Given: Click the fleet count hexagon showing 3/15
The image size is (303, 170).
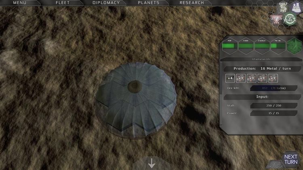Looking at the screenshot, I should [276, 19].
